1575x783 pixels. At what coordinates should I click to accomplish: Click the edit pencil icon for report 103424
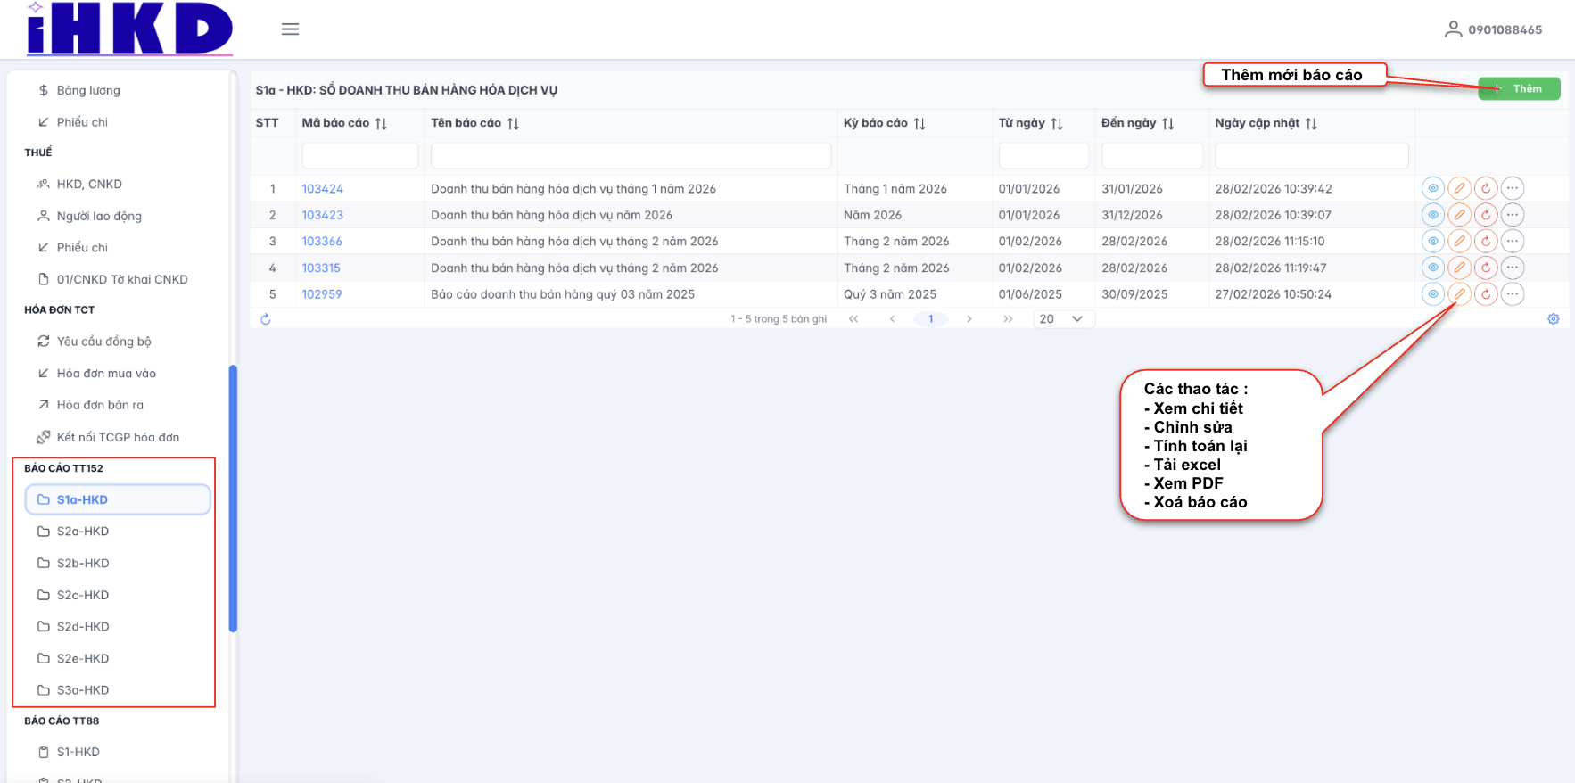coord(1459,188)
